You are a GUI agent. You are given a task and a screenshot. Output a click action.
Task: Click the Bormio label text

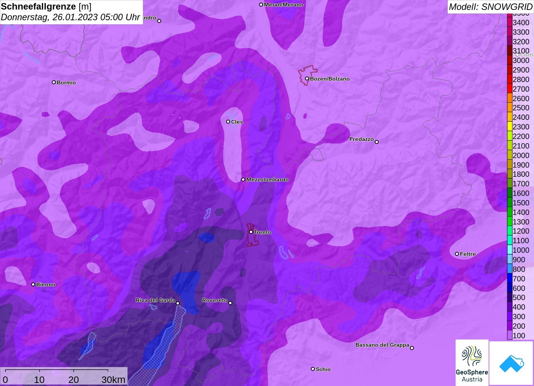pyautogui.click(x=66, y=82)
